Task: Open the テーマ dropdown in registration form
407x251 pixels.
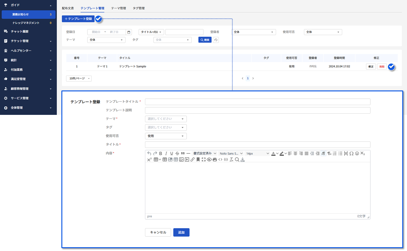Action: coord(166,119)
